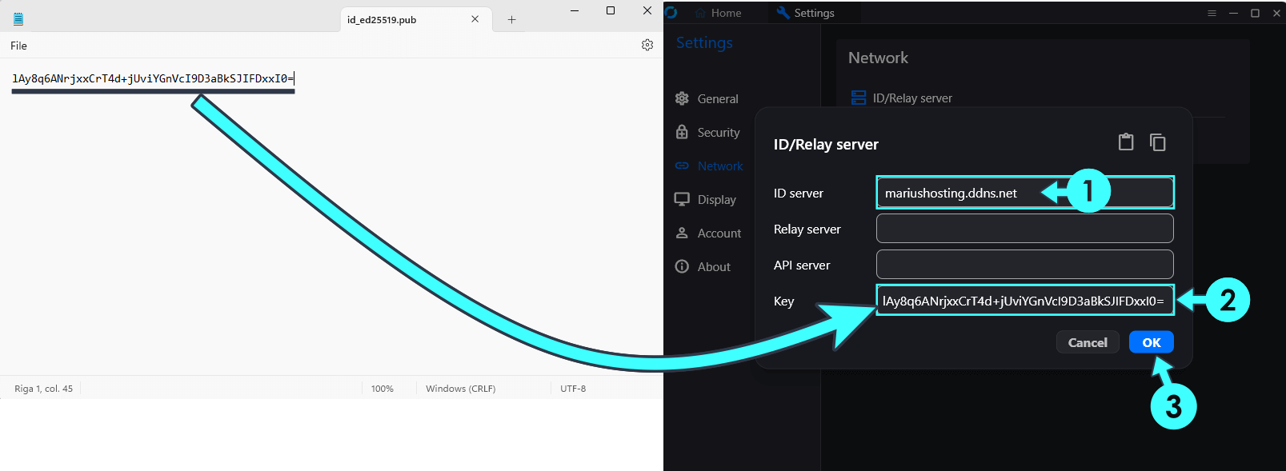Click the Security lock icon
The image size is (1286, 471).
click(x=682, y=132)
